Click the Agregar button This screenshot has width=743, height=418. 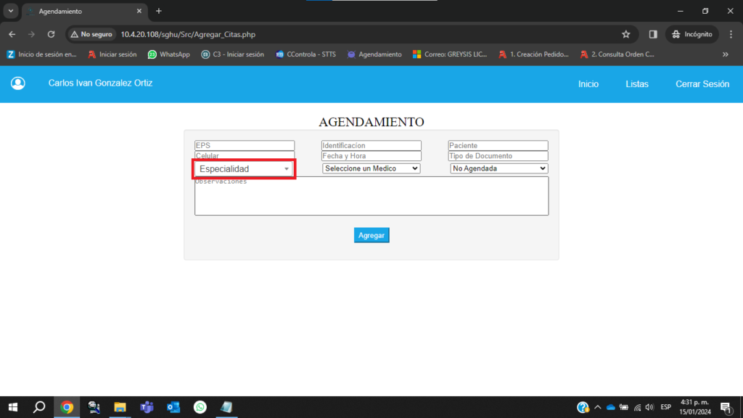coord(371,235)
